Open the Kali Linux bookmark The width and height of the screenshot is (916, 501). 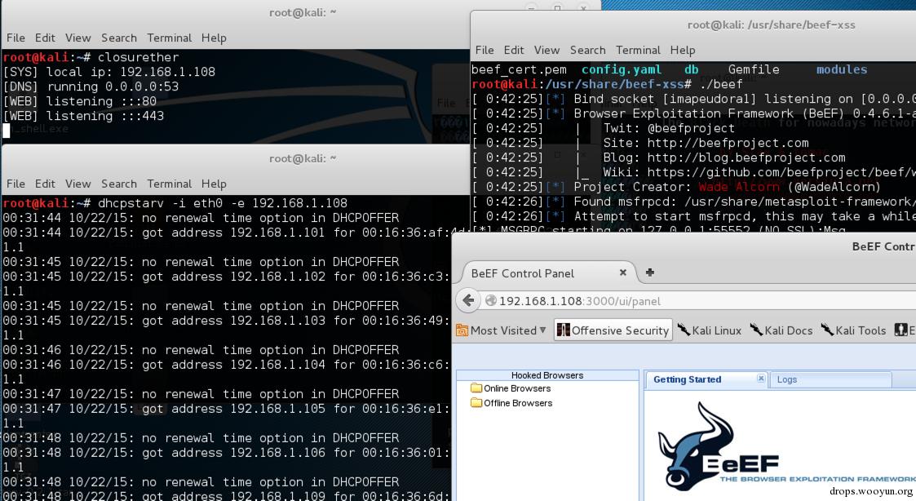(x=709, y=331)
